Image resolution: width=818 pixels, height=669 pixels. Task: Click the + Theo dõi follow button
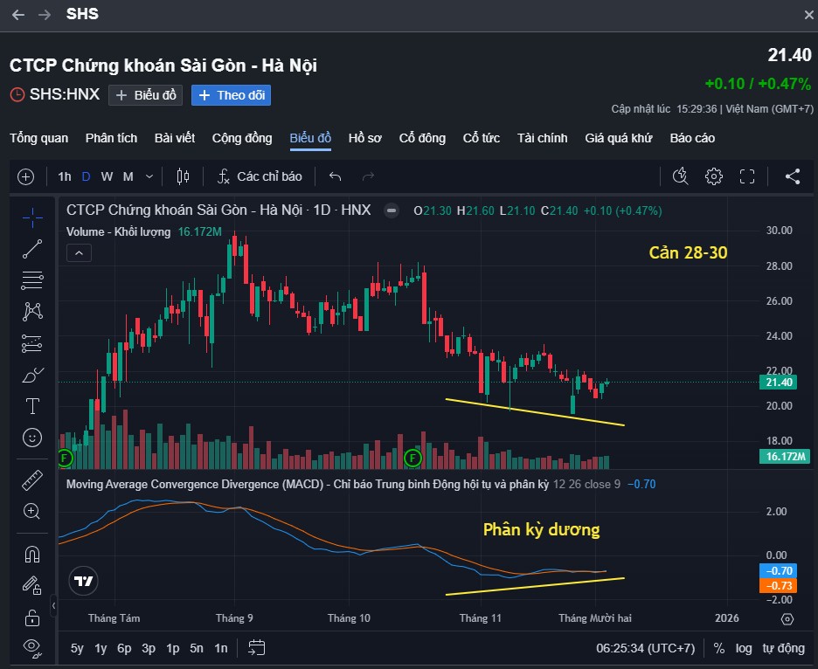coord(231,95)
